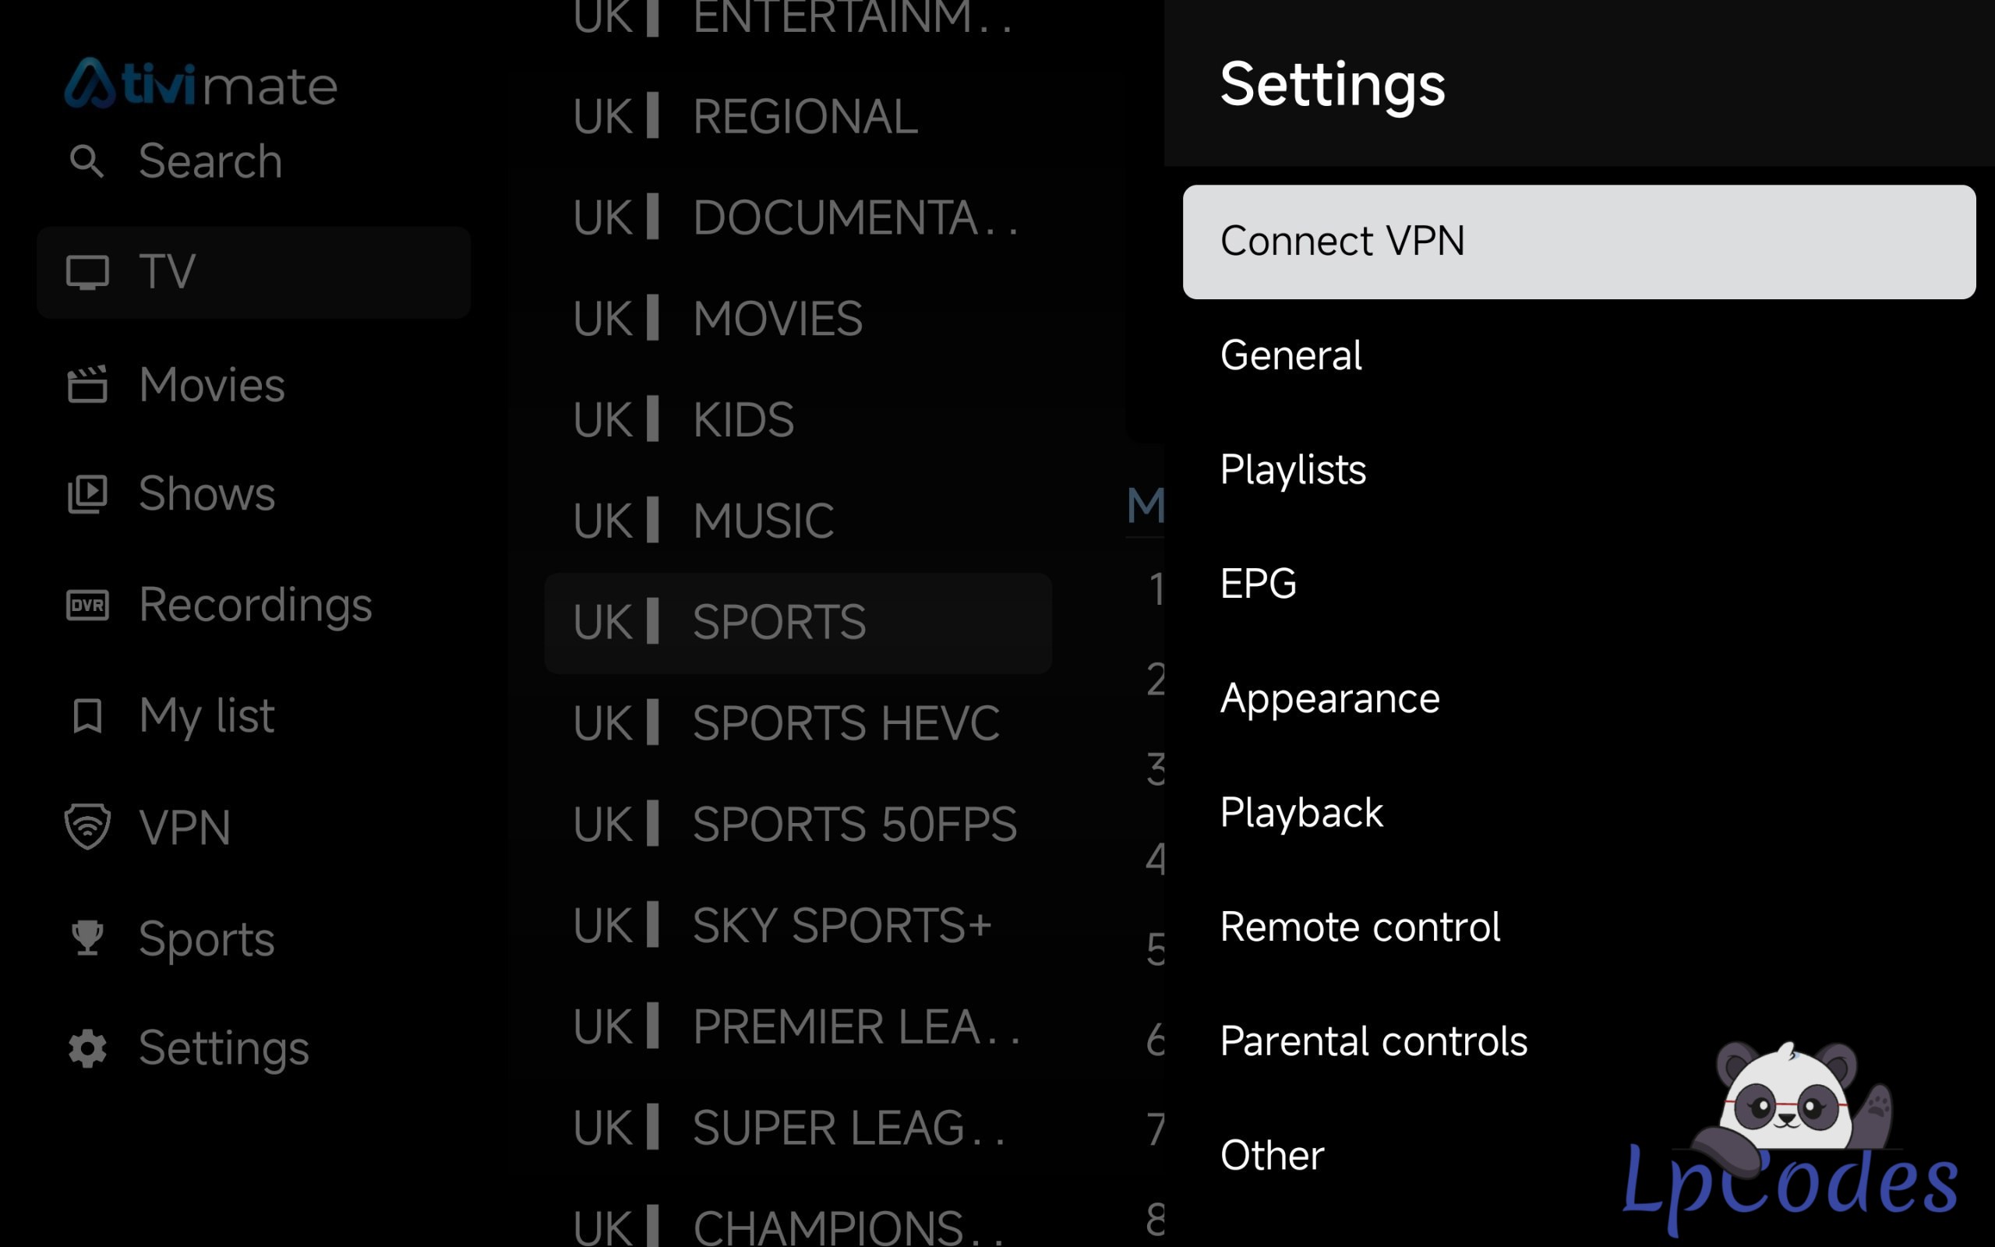
Task: Click the Settings gear icon
Action: click(87, 1048)
